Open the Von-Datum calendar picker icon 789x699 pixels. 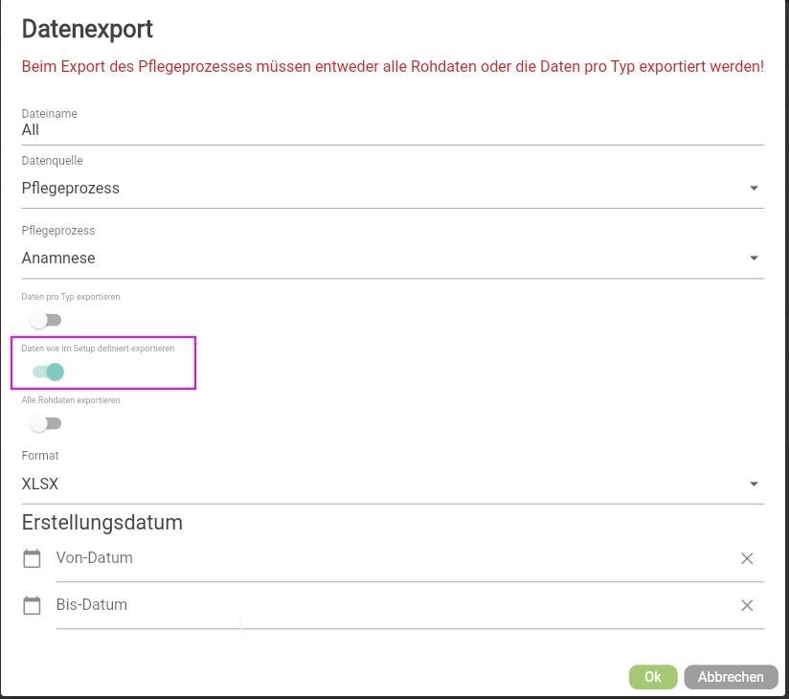click(33, 559)
